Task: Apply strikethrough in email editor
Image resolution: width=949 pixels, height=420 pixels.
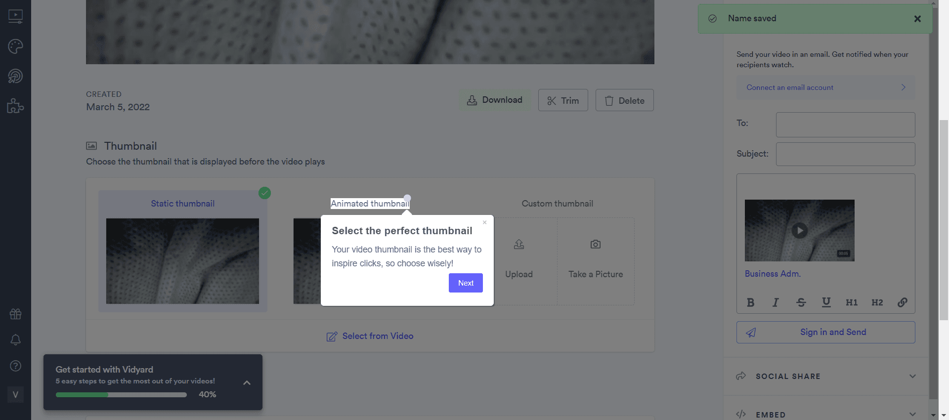Action: point(801,302)
